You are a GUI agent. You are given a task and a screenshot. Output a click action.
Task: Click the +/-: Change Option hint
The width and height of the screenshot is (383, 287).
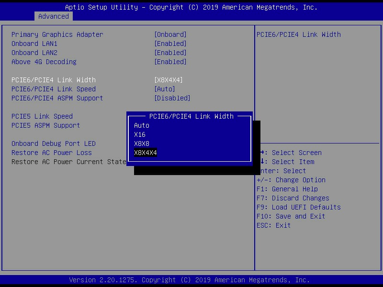[x=291, y=180]
